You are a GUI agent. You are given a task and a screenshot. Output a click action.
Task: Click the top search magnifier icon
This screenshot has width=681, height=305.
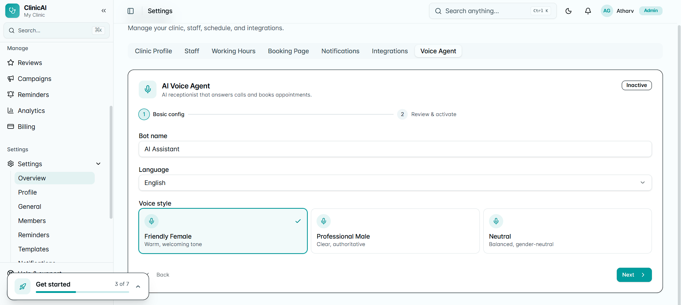(x=438, y=11)
